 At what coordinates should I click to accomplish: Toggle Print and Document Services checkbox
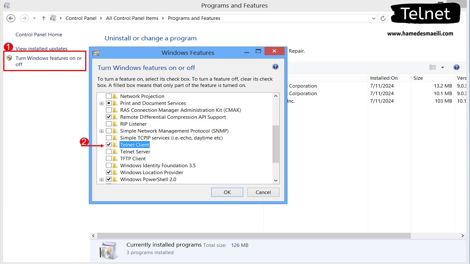click(109, 103)
